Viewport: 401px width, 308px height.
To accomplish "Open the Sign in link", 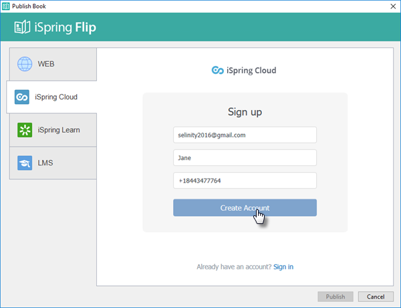I will coord(283,267).
